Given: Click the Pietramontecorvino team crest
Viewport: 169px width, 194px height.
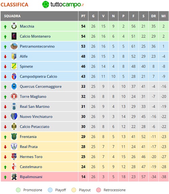Looking at the screenshot, I should pos(14,46).
